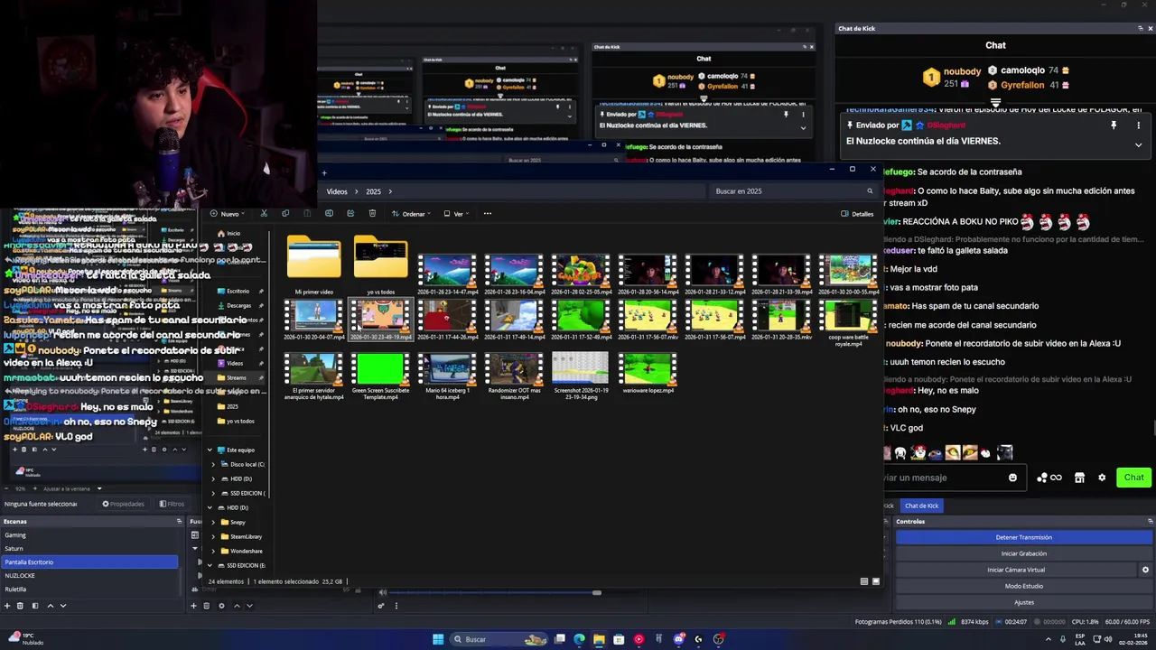Open OBS icon in the taskbar
Screen dimensions: 1156x650
tap(718, 639)
